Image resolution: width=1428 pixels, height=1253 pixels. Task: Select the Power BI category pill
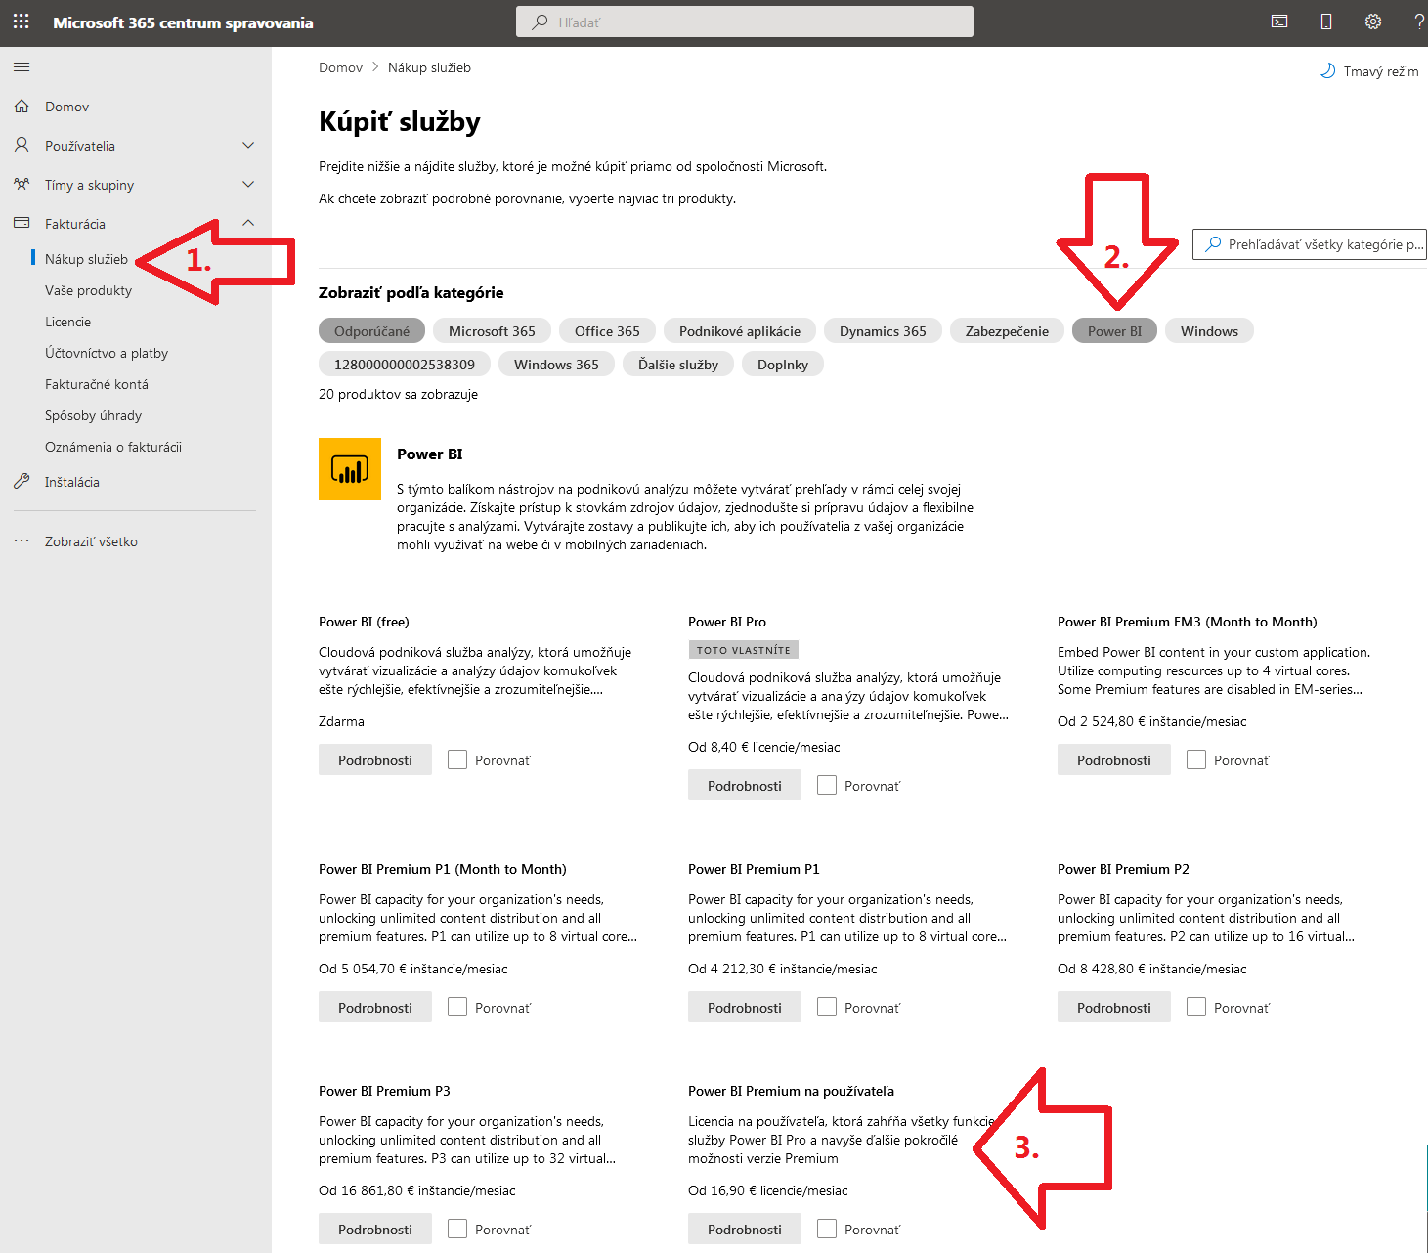pyautogui.click(x=1114, y=331)
